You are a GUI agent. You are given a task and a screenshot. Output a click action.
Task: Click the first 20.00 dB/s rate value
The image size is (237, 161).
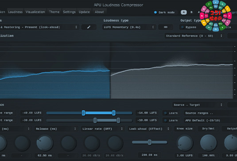click(x=91, y=155)
